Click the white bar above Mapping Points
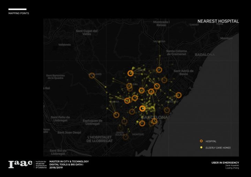Screen dimensions: 251x177 [17, 9]
